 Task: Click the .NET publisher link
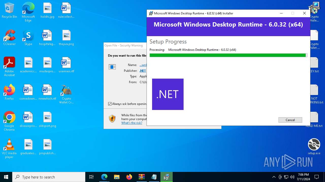tap(143, 71)
